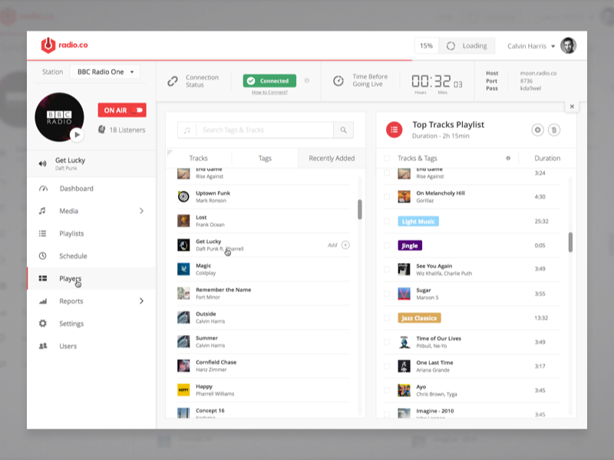Check the Jingle tag checkbox

coord(387,245)
